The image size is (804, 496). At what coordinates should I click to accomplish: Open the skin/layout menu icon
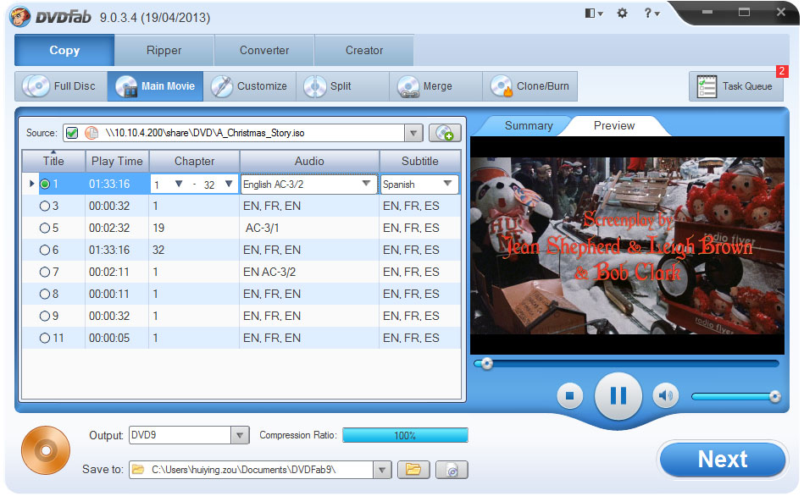(593, 14)
